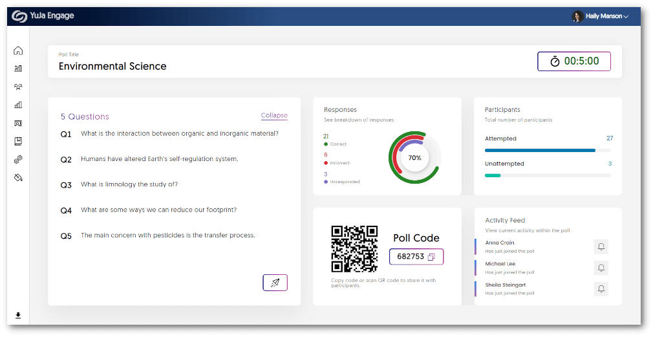Select question Q1 about organic and inorganic material
The image size is (653, 337).
tap(179, 134)
